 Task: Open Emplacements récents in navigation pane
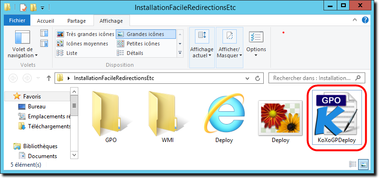pos(45,116)
